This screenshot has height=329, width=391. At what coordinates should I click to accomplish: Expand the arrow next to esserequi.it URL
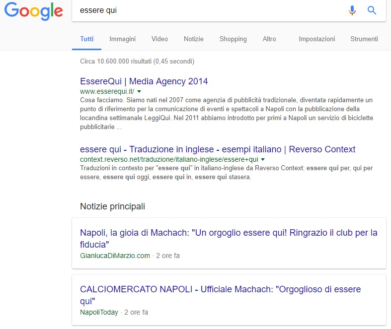coord(139,92)
